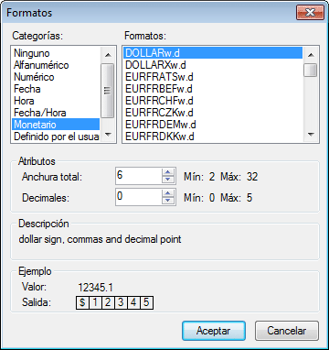Select the DOLLARw.d format

click(x=213, y=53)
